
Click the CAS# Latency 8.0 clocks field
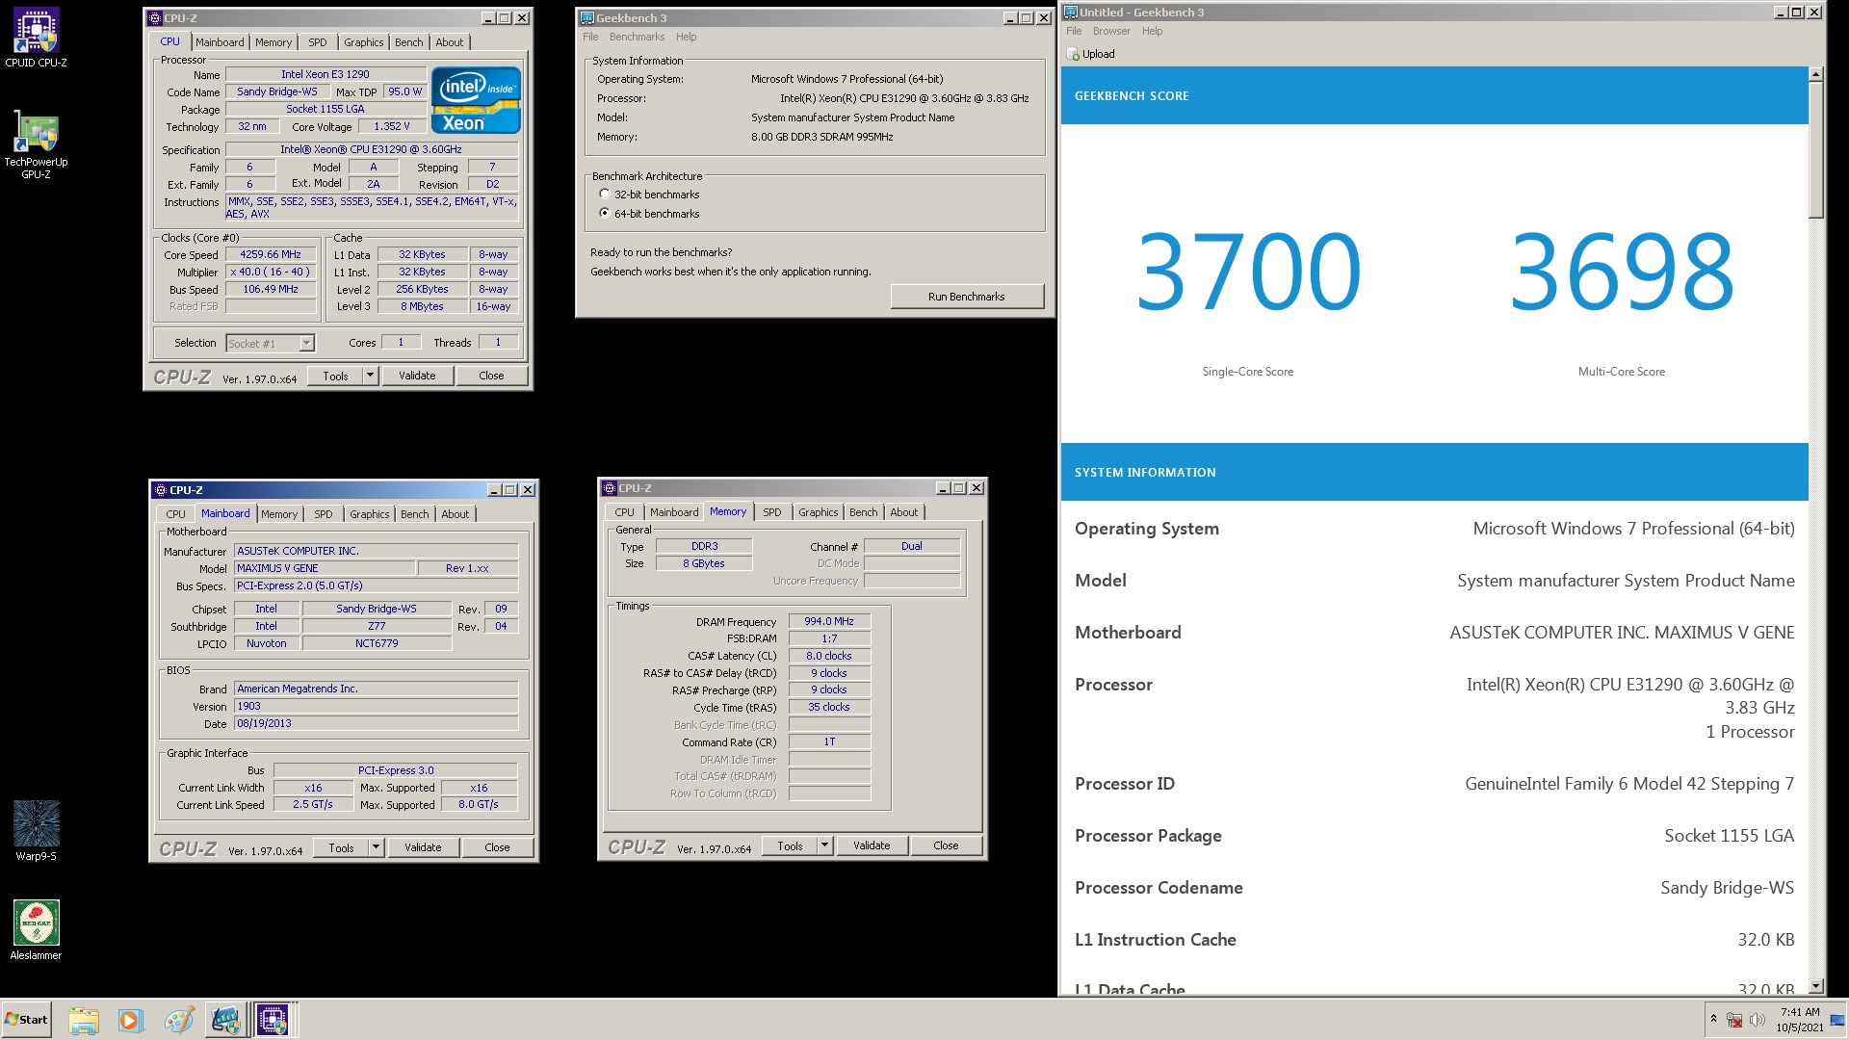click(x=829, y=656)
